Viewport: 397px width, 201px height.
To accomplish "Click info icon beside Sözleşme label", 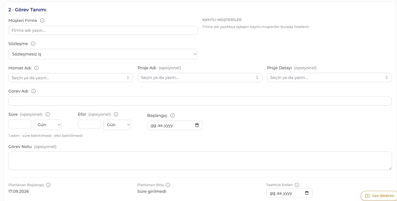I will click(x=33, y=44).
